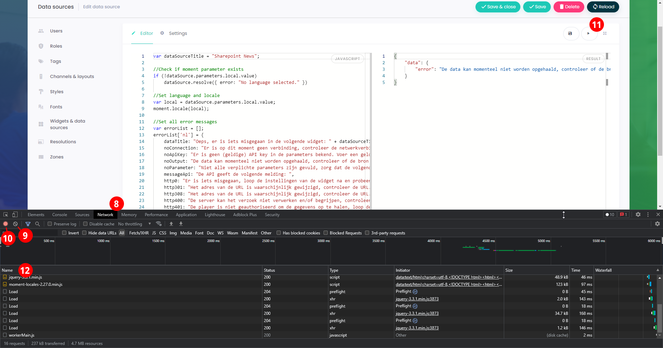The image size is (663, 348).
Task: Enable the Preserve log checkbox
Action: (x=50, y=224)
